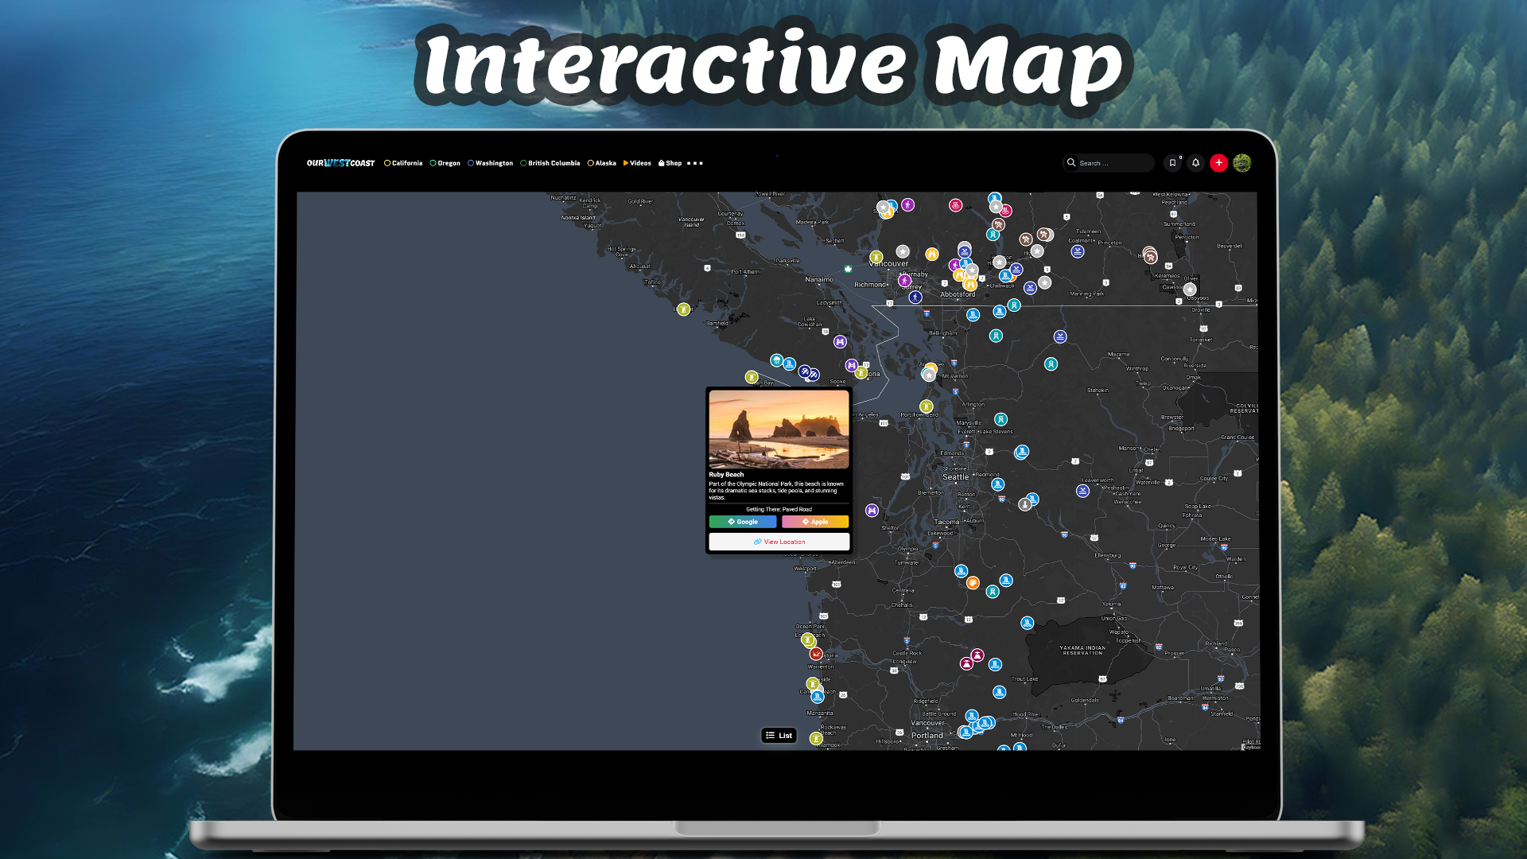Open the OurWestCoast logo home link
This screenshot has height=859, width=1527.
point(340,163)
